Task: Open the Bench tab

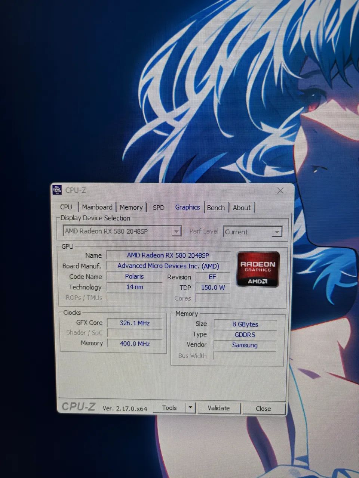Action: click(216, 208)
